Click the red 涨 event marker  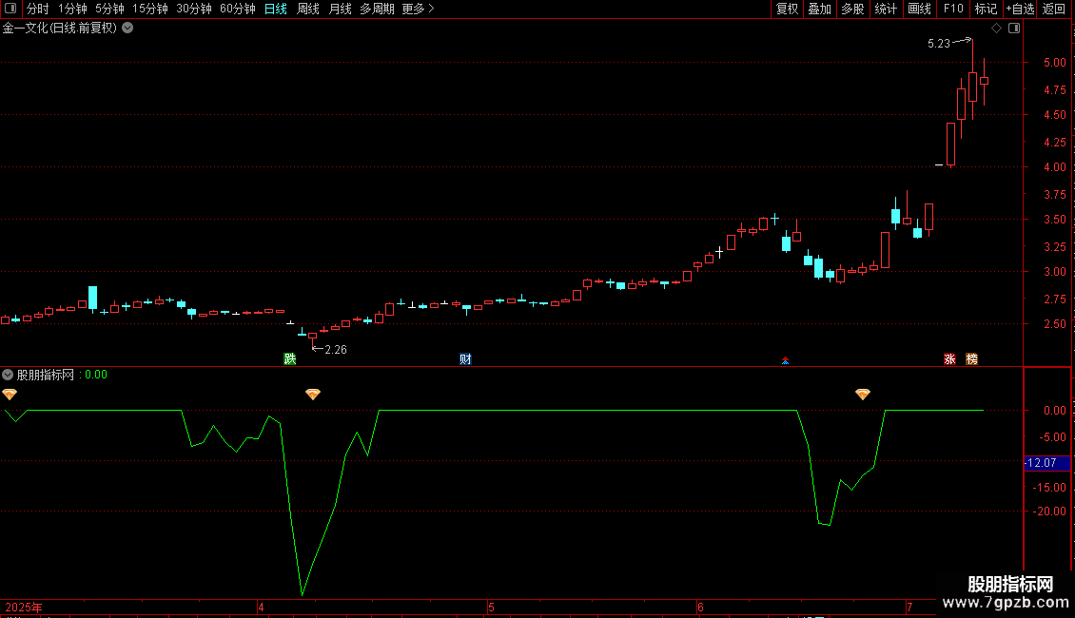(949, 359)
